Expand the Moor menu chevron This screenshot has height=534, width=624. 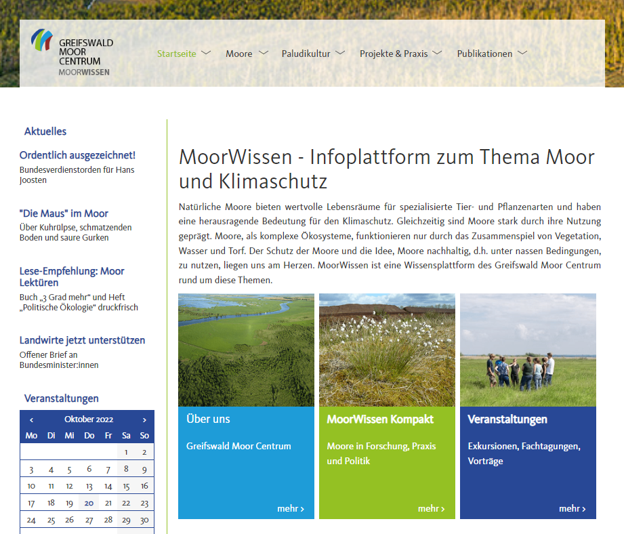264,53
